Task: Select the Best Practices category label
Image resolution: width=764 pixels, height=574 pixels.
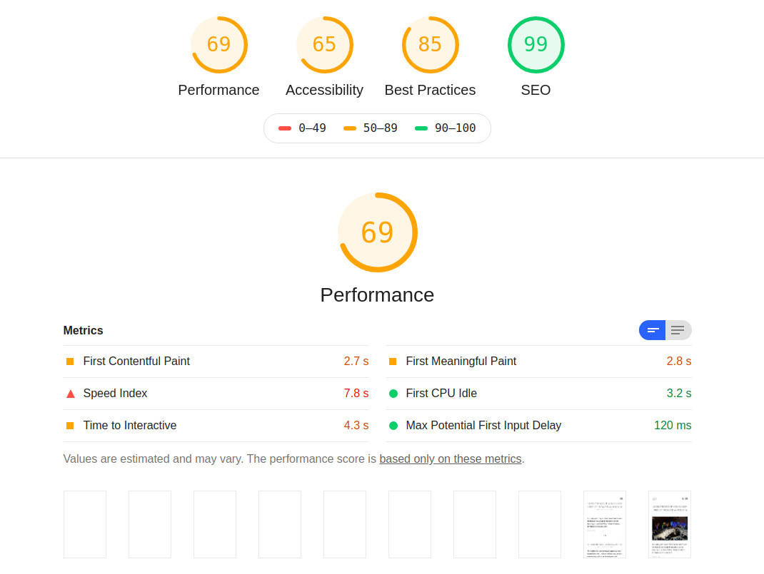Action: point(430,90)
